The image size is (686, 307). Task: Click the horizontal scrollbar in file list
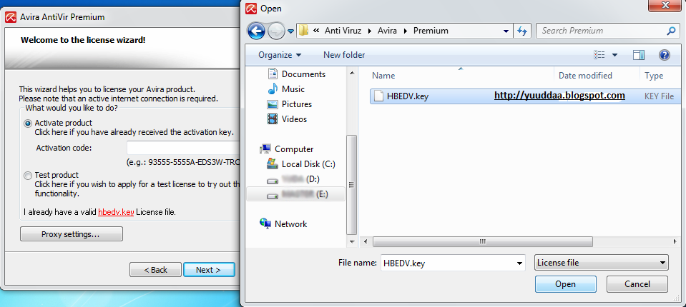click(x=483, y=241)
